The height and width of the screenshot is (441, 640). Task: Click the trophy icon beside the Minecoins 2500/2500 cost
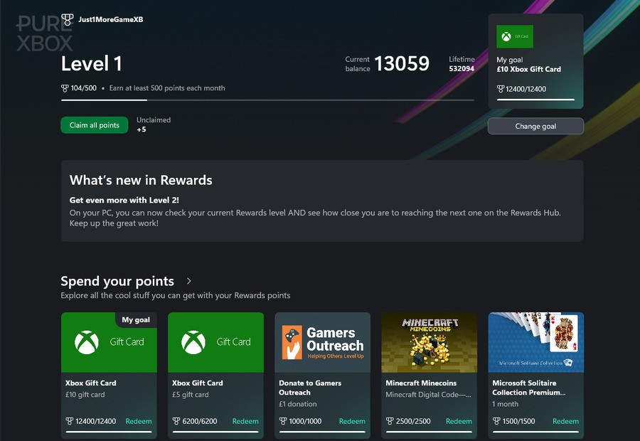[390, 421]
